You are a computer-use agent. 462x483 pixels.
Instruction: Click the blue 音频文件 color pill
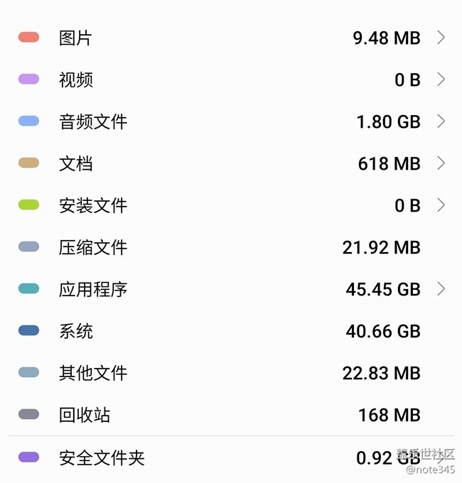[28, 121]
